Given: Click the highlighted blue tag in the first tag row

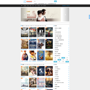Looking at the screenshot, I should (63, 58).
